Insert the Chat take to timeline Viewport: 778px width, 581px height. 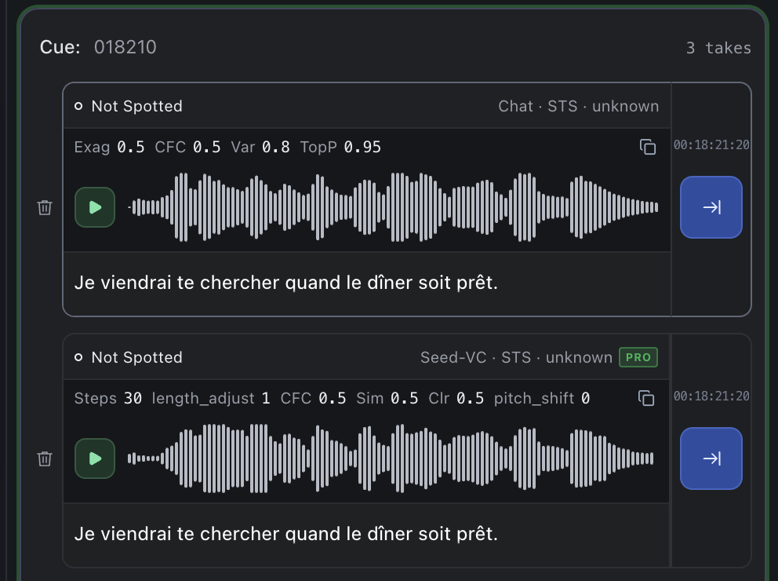click(711, 207)
